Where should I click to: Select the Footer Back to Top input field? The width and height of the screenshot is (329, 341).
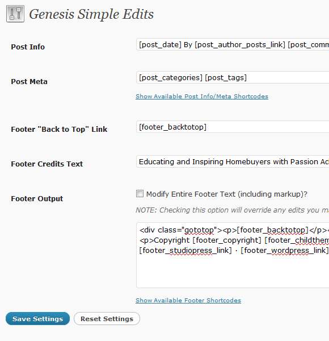click(233, 127)
